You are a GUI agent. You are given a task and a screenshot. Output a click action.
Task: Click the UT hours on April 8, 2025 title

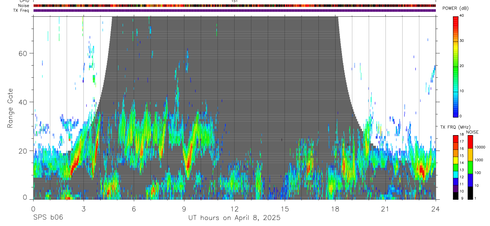[x=234, y=218]
